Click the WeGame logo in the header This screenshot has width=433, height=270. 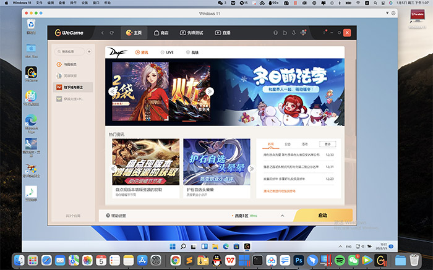[x=69, y=33]
